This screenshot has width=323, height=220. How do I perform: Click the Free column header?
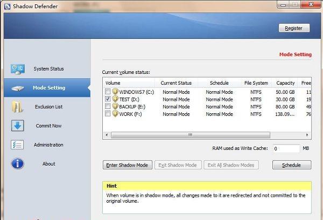305,83
